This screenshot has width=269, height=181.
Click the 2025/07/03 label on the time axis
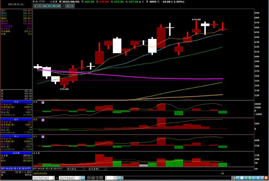pos(40,173)
